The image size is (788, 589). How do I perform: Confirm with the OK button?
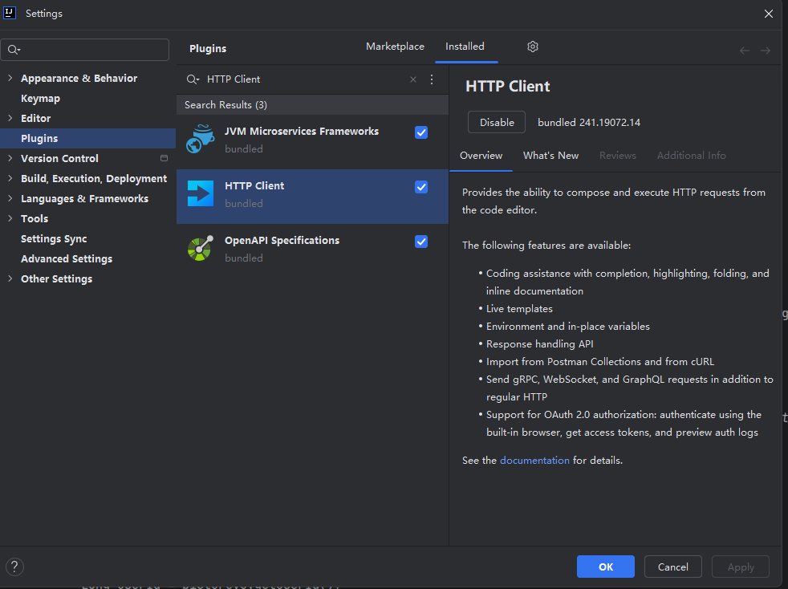click(x=606, y=567)
